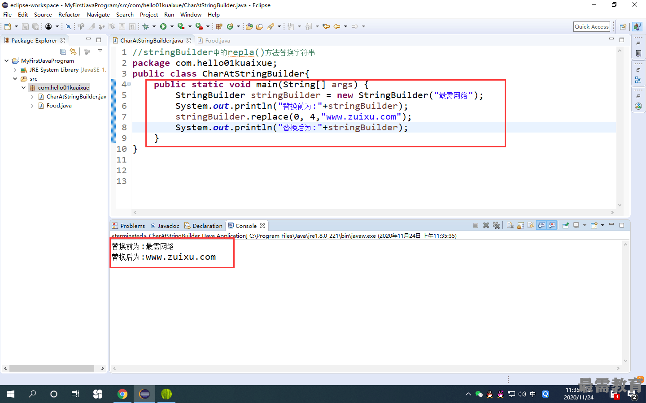Click the Skip All Breakpoints icon
This screenshot has width=646, height=403.
(68, 26)
